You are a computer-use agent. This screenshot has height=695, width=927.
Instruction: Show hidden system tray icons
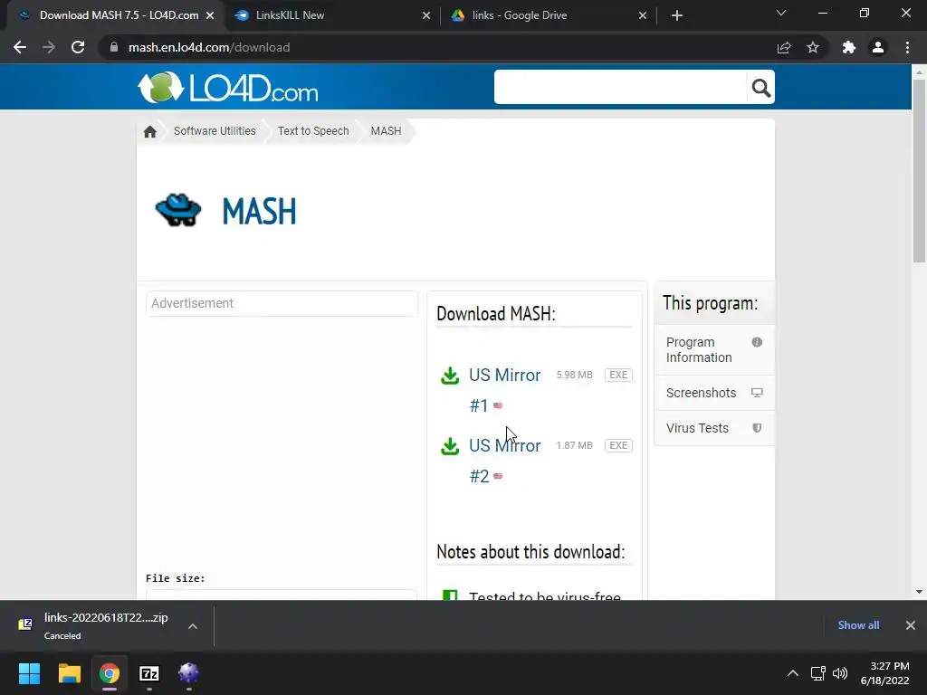[793, 673]
